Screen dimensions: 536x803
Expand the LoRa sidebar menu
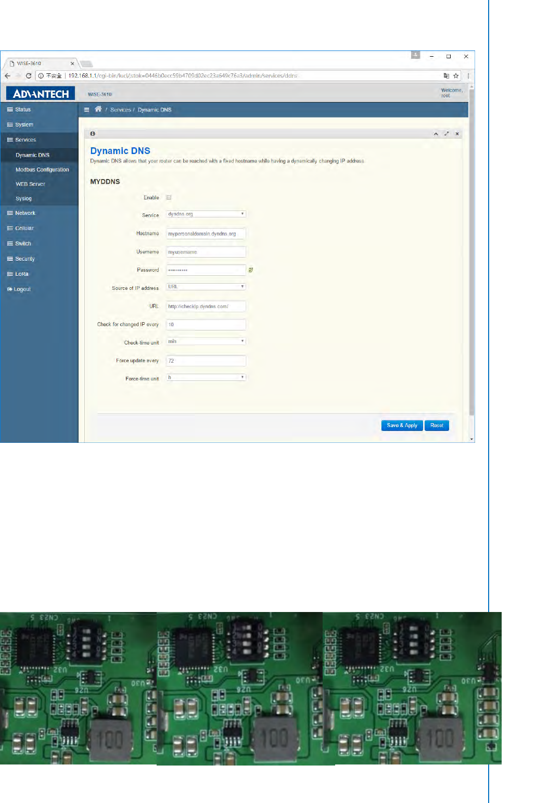point(39,274)
